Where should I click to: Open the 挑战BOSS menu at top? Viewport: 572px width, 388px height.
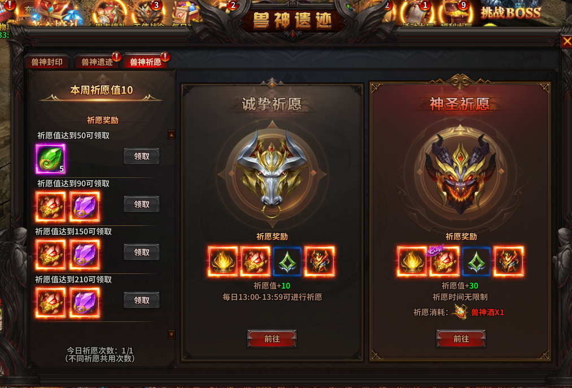tap(510, 13)
